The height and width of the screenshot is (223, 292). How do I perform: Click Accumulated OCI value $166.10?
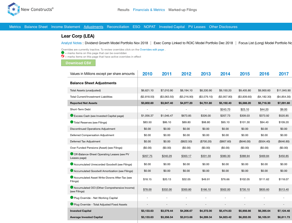206,190
